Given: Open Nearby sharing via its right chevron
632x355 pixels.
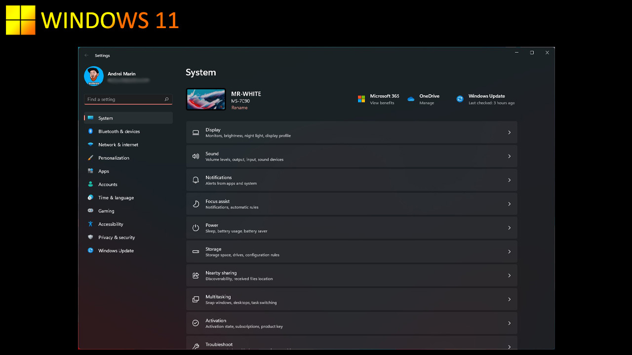Looking at the screenshot, I should (509, 275).
